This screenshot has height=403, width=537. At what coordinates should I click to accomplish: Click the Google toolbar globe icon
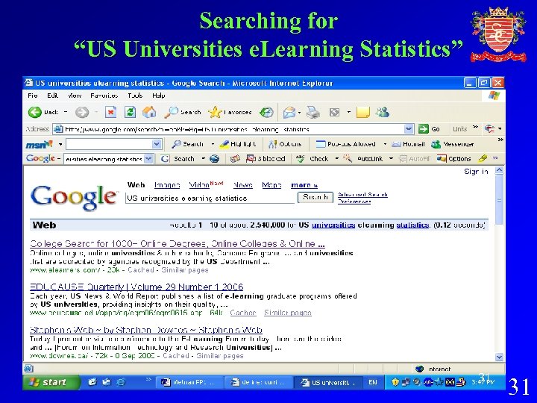pos(214,159)
